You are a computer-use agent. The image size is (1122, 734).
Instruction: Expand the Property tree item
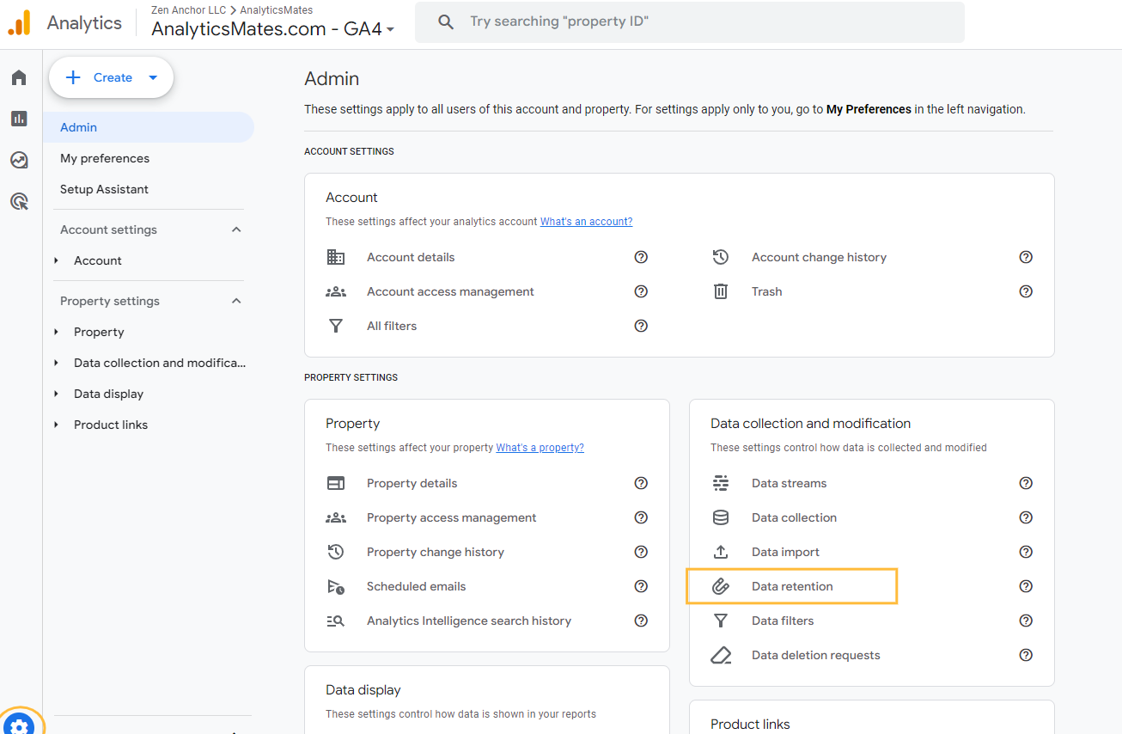[56, 332]
